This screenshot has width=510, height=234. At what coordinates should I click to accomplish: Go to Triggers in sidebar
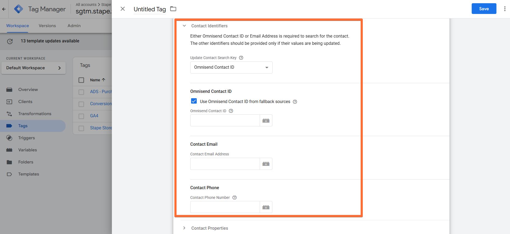point(27,138)
